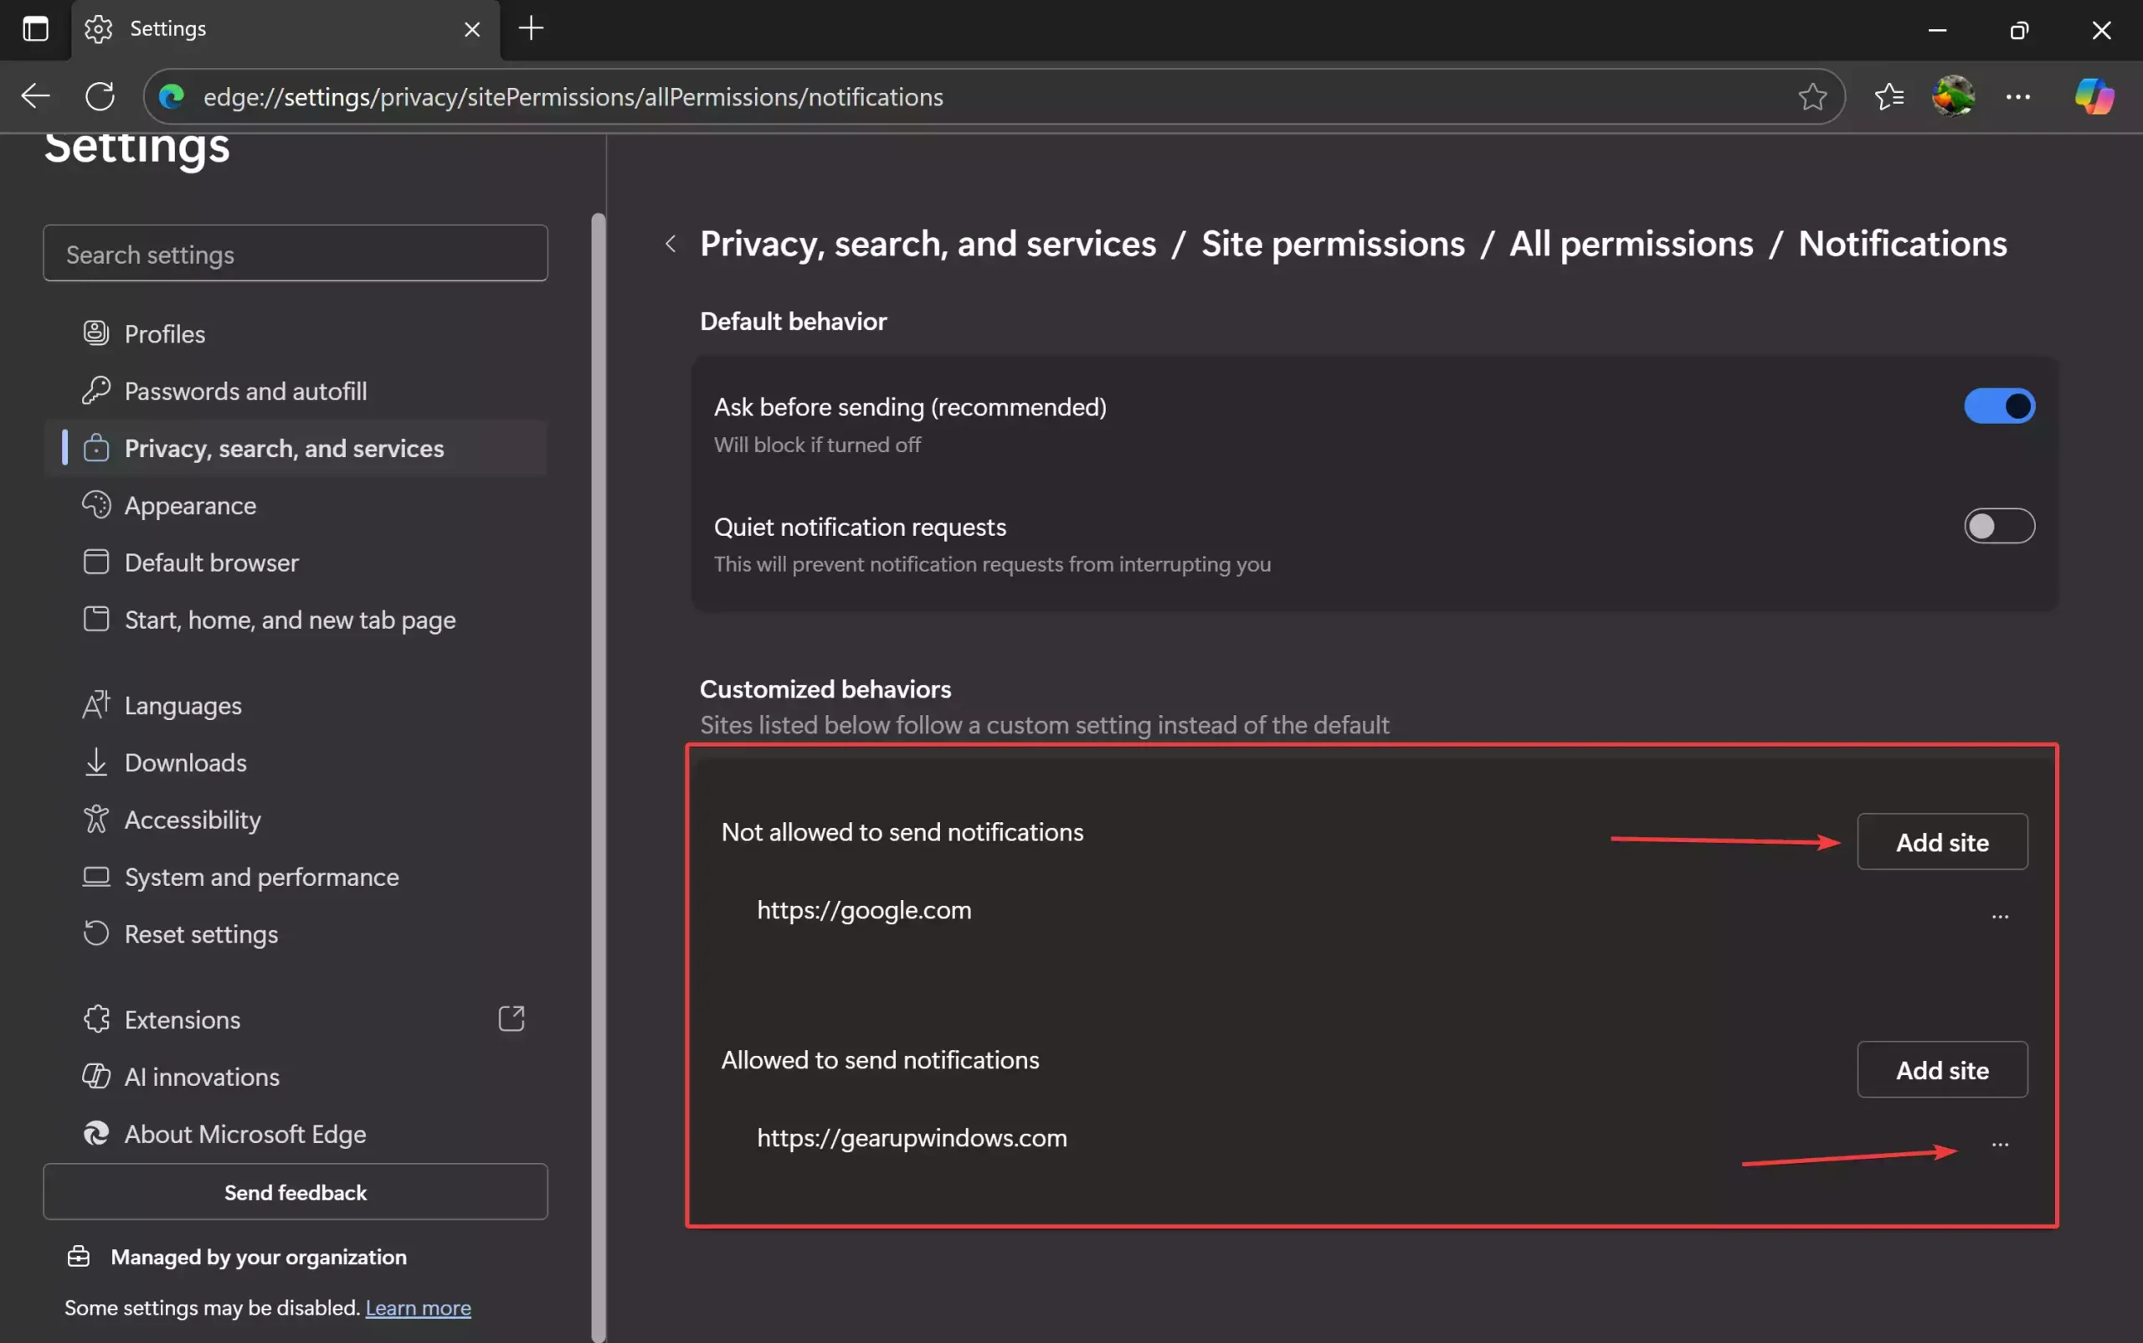Open Passwords and autofill settings

246,391
